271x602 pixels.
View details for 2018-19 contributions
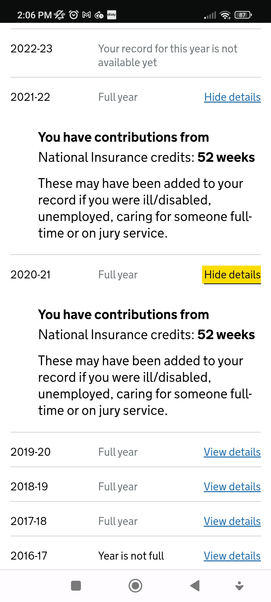point(232,487)
